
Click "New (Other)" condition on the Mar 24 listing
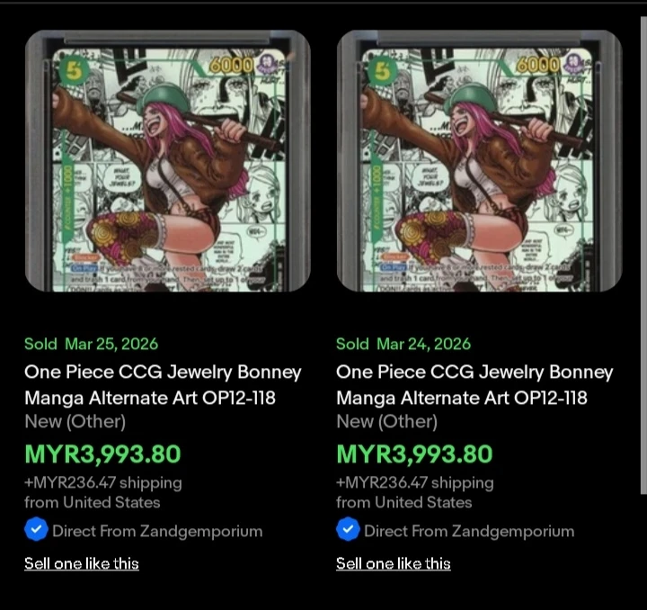386,421
